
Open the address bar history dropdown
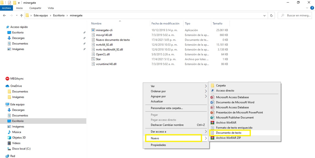tap(265, 15)
